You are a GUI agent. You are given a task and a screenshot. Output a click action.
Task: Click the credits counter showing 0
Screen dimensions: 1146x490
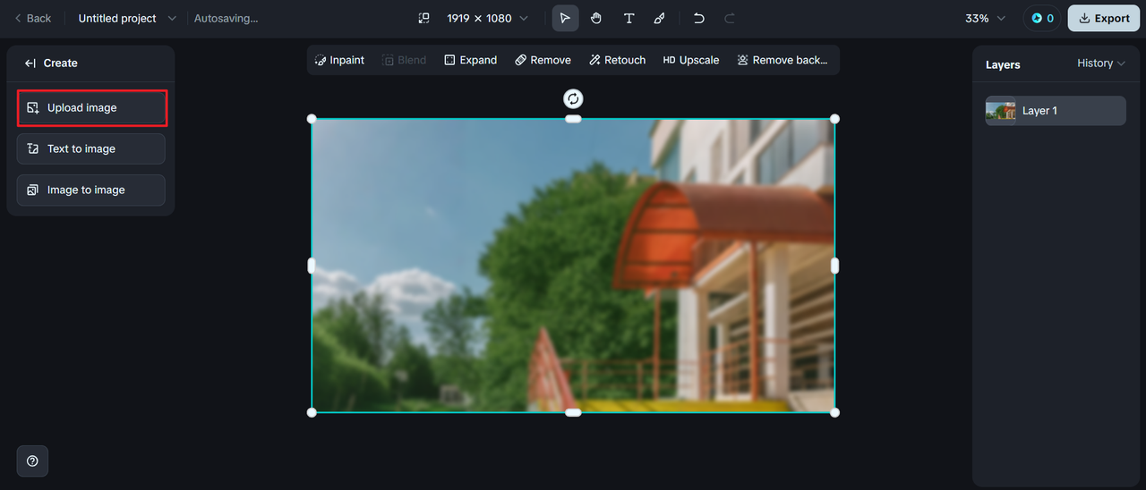tap(1042, 18)
